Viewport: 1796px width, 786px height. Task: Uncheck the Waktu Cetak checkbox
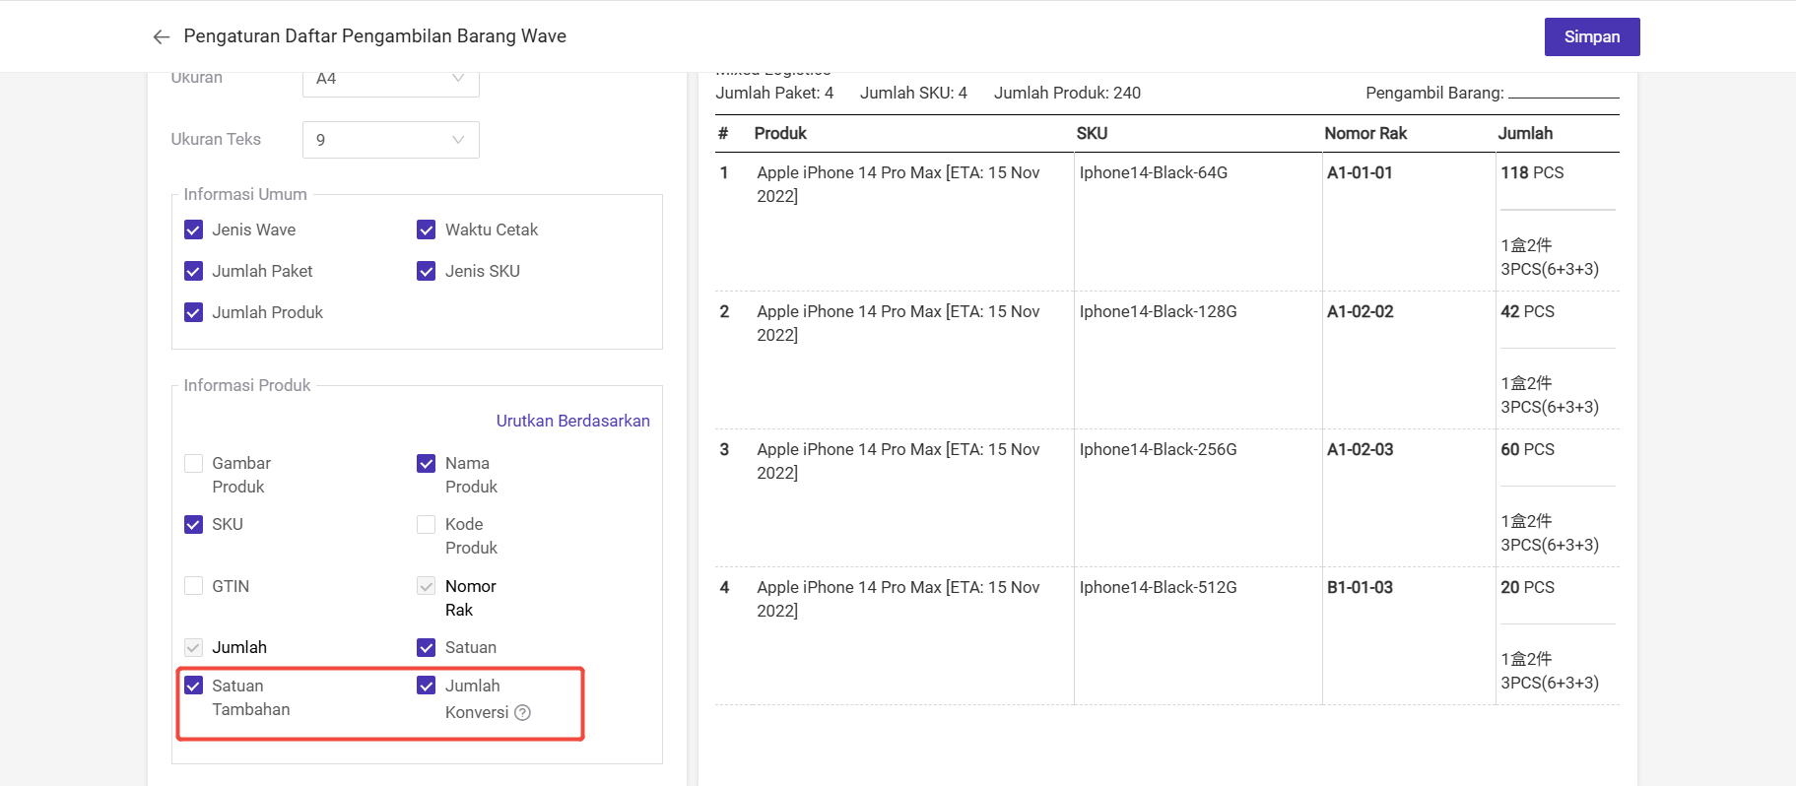click(x=427, y=229)
